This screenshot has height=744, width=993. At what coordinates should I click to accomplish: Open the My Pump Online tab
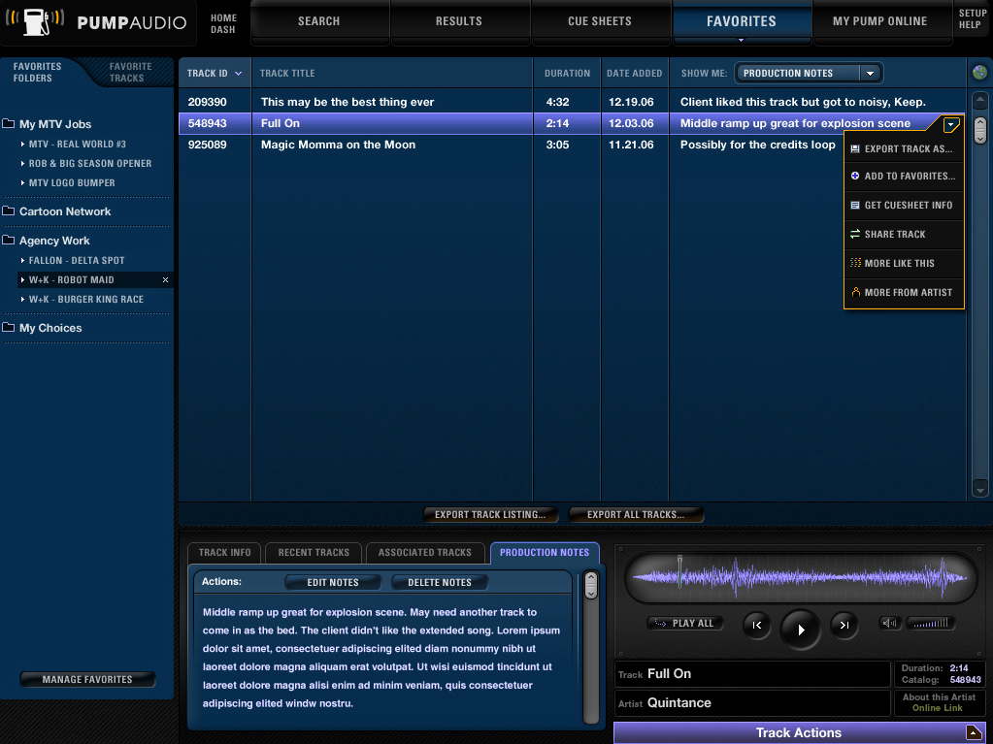[880, 21]
